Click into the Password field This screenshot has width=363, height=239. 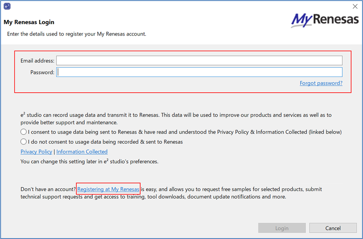point(200,72)
